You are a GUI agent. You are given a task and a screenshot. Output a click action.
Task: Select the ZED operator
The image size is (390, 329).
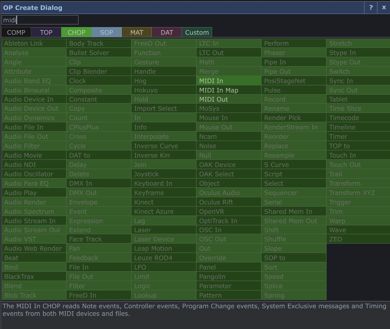tap(358, 239)
